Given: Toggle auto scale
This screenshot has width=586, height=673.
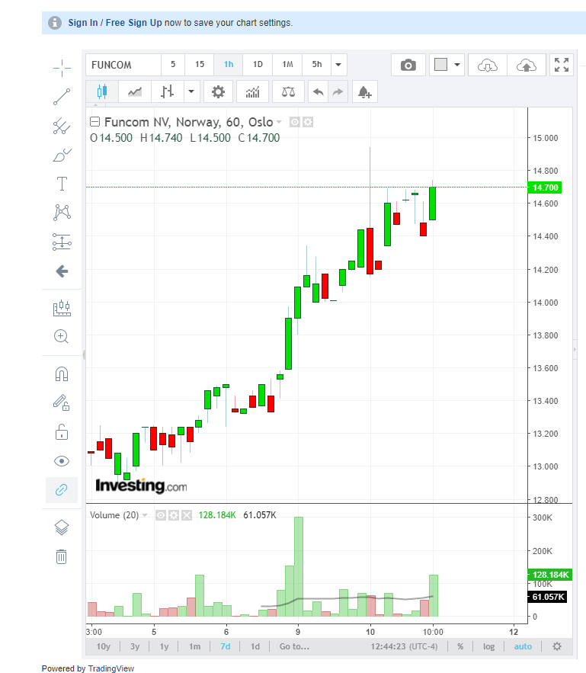Looking at the screenshot, I should click(523, 646).
